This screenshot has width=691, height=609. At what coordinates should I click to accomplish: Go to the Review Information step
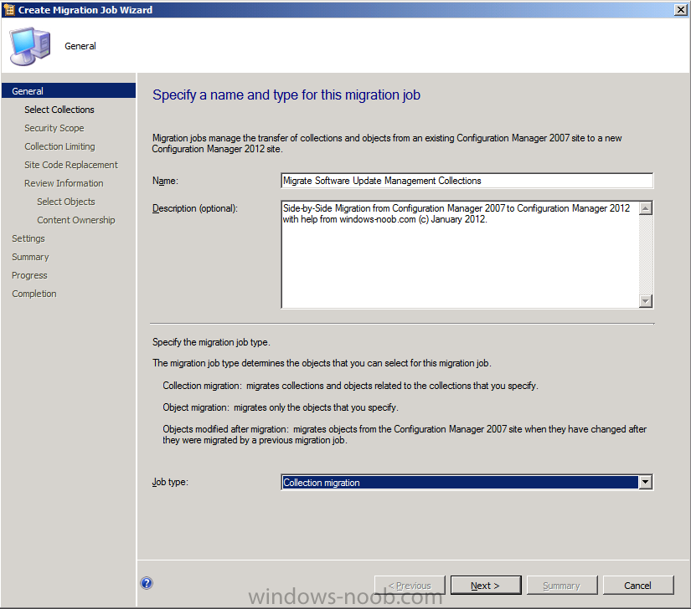click(x=64, y=183)
